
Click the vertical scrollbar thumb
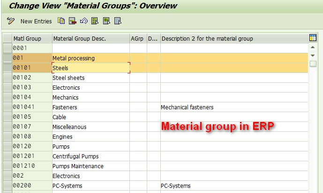313,64
